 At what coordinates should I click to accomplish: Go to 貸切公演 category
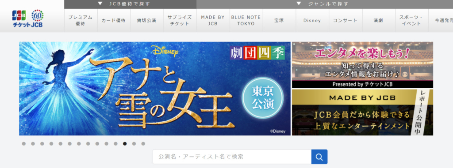coord(147,20)
